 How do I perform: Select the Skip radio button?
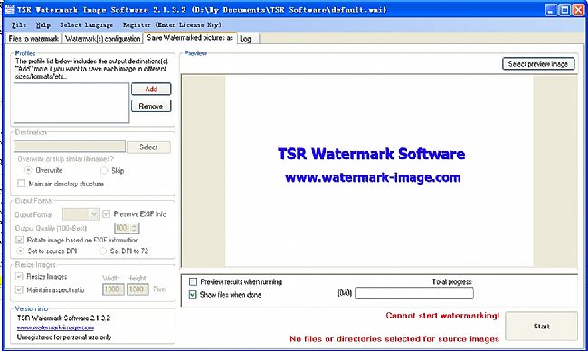(104, 171)
